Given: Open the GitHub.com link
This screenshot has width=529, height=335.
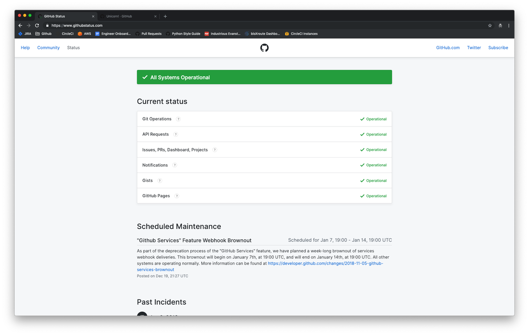Looking at the screenshot, I should pyautogui.click(x=448, y=48).
